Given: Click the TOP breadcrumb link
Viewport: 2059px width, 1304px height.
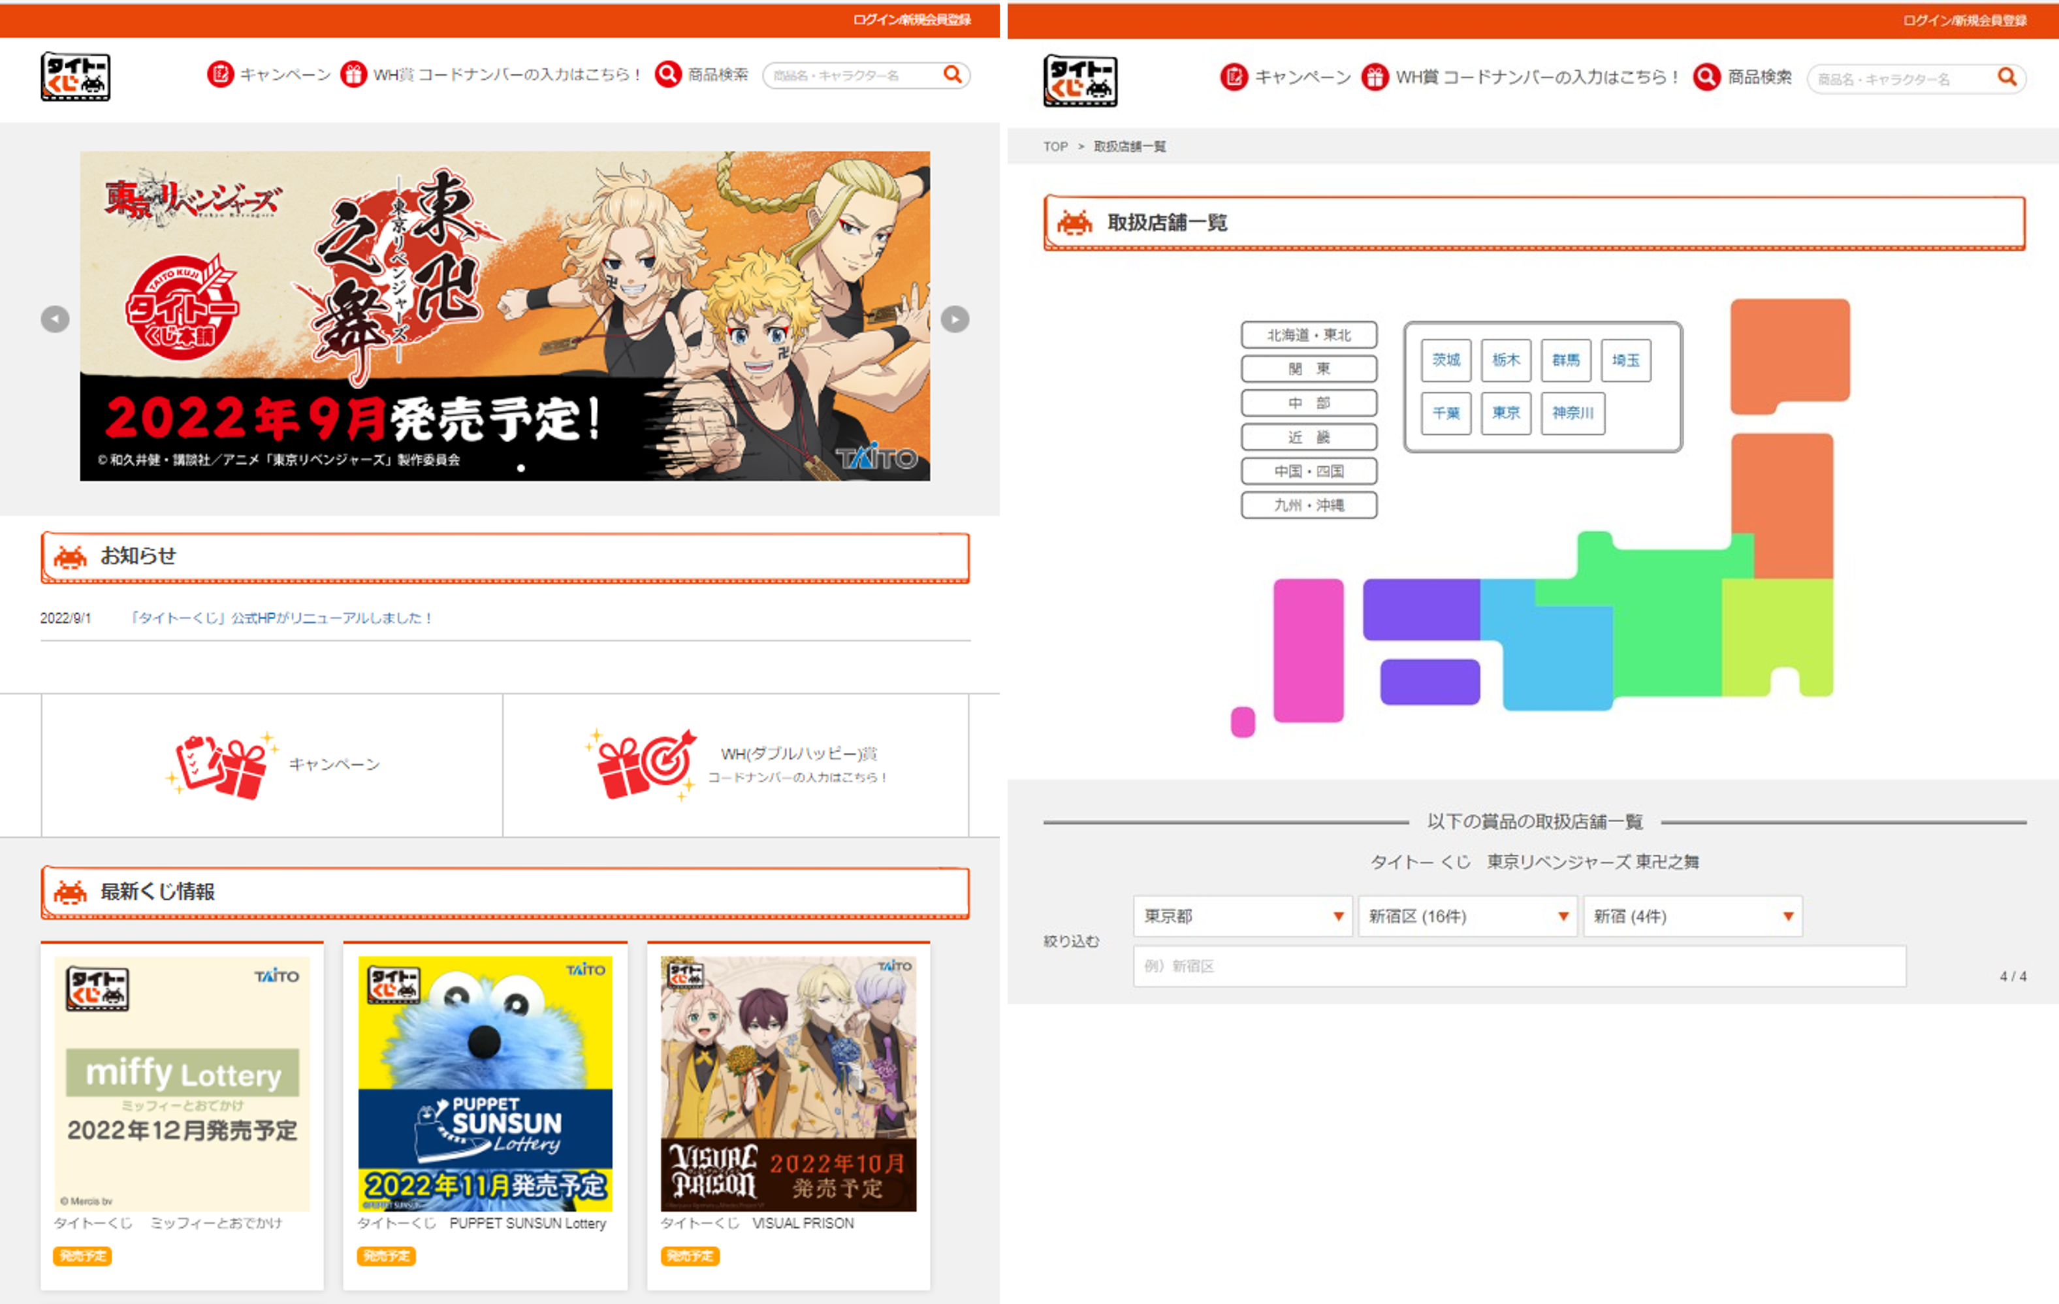Looking at the screenshot, I should (x=1055, y=146).
